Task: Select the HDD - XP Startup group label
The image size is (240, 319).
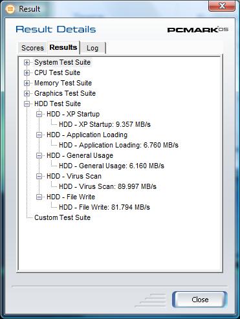Action: point(73,114)
